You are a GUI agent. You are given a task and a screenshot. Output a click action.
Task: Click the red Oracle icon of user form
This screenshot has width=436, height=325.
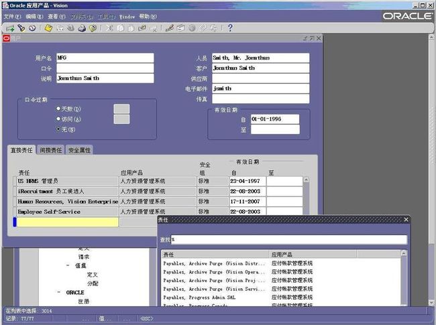coord(7,38)
